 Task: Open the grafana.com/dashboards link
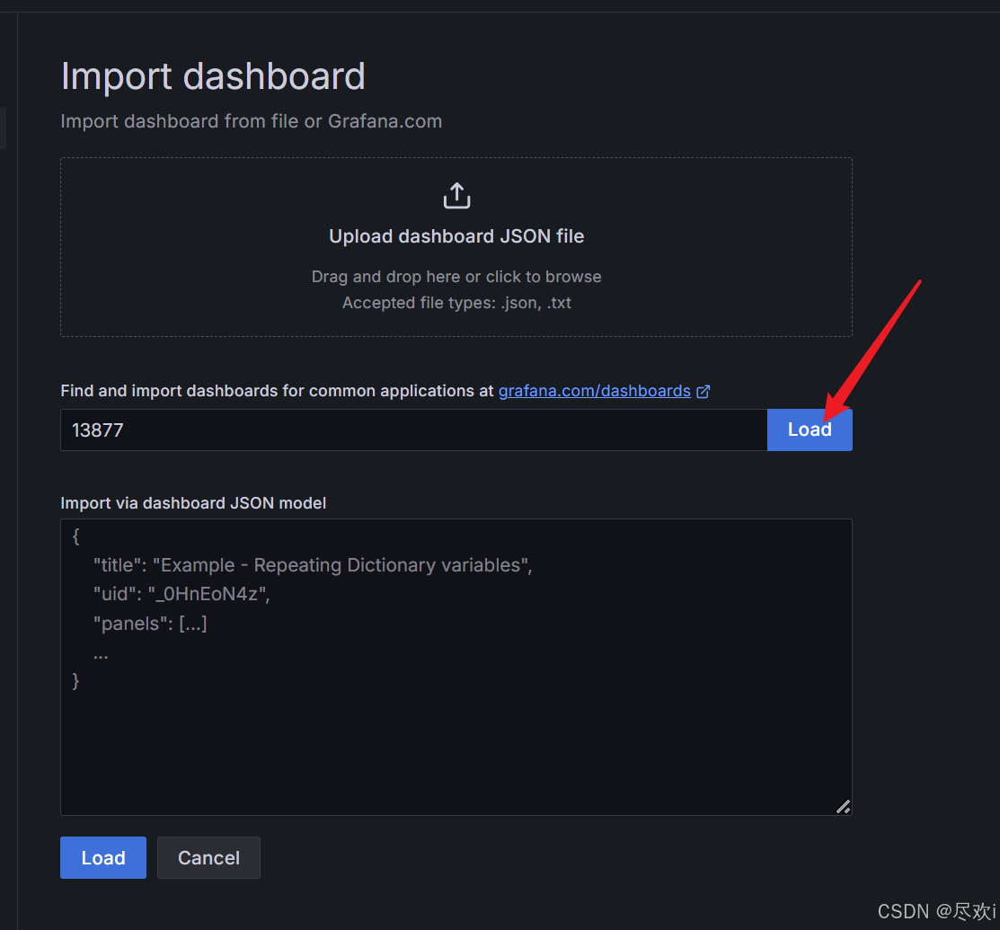595,391
